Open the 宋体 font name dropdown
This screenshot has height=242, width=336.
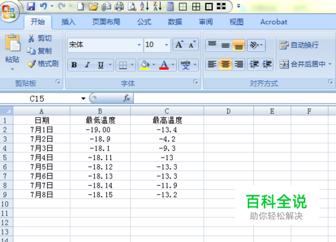coord(139,45)
